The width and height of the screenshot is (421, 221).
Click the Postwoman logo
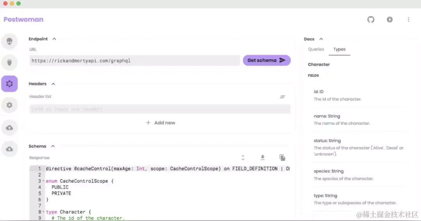coord(23,20)
